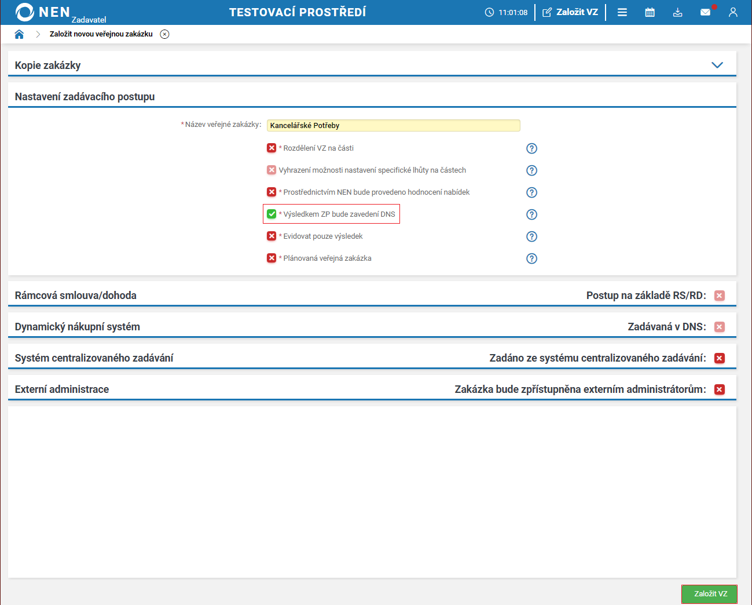Open the user profile icon
This screenshot has width=752, height=605.
[733, 12]
